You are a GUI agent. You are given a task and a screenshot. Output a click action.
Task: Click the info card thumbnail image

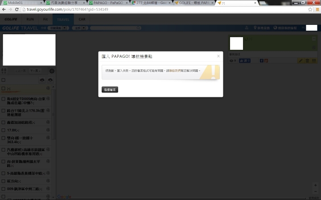coord(236,43)
